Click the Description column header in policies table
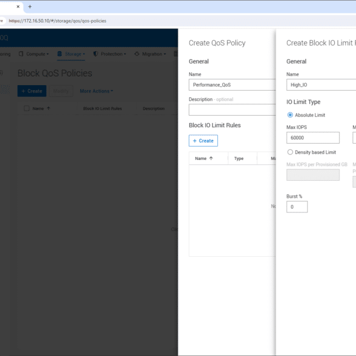This screenshot has height=356, width=356. coord(154,108)
